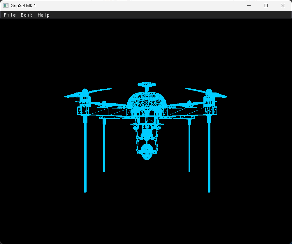
Task: Select the left motor housing
Action: tap(85, 101)
